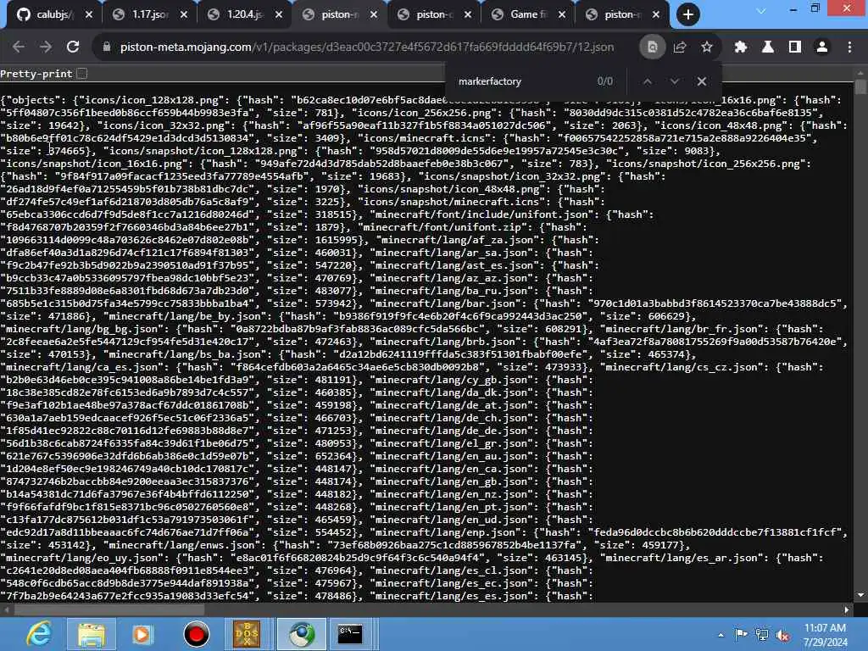
Task: Open the clock showing 11:07 AM
Action: pos(825,634)
